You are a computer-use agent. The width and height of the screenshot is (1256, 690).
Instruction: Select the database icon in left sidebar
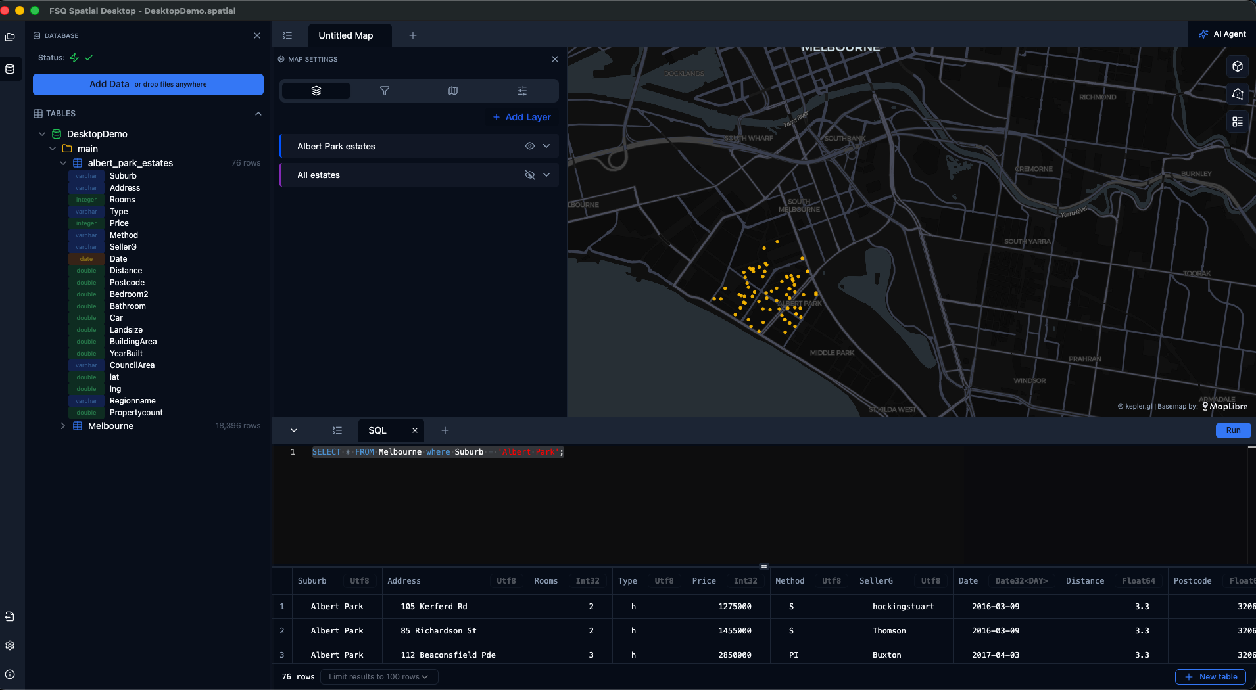tap(10, 69)
